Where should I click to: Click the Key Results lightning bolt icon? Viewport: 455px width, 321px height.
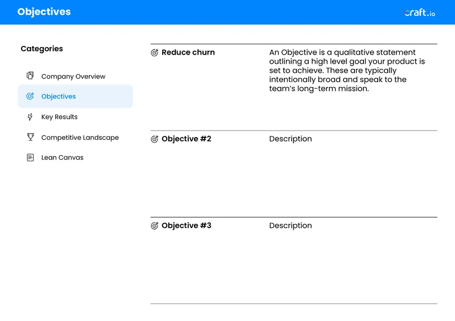30,117
